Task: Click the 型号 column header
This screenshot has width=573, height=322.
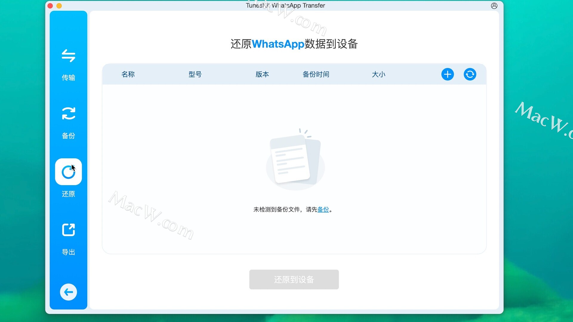Action: [x=195, y=74]
